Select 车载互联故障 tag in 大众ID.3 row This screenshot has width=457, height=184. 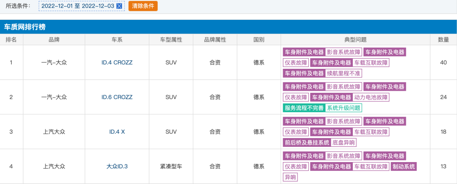(x=371, y=167)
